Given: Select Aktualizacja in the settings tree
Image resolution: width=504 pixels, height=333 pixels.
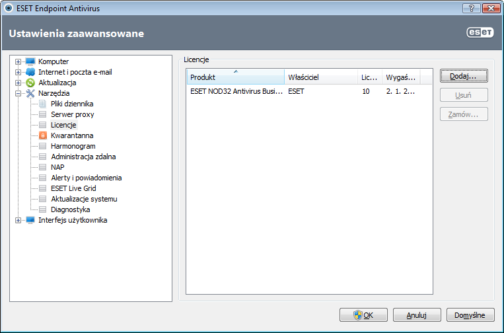Looking at the screenshot, I should (x=57, y=83).
